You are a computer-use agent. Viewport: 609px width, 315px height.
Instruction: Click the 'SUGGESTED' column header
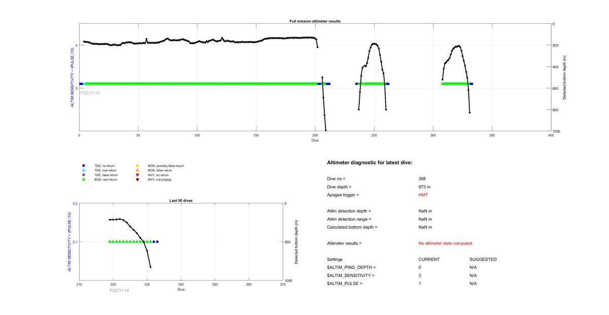483,259
